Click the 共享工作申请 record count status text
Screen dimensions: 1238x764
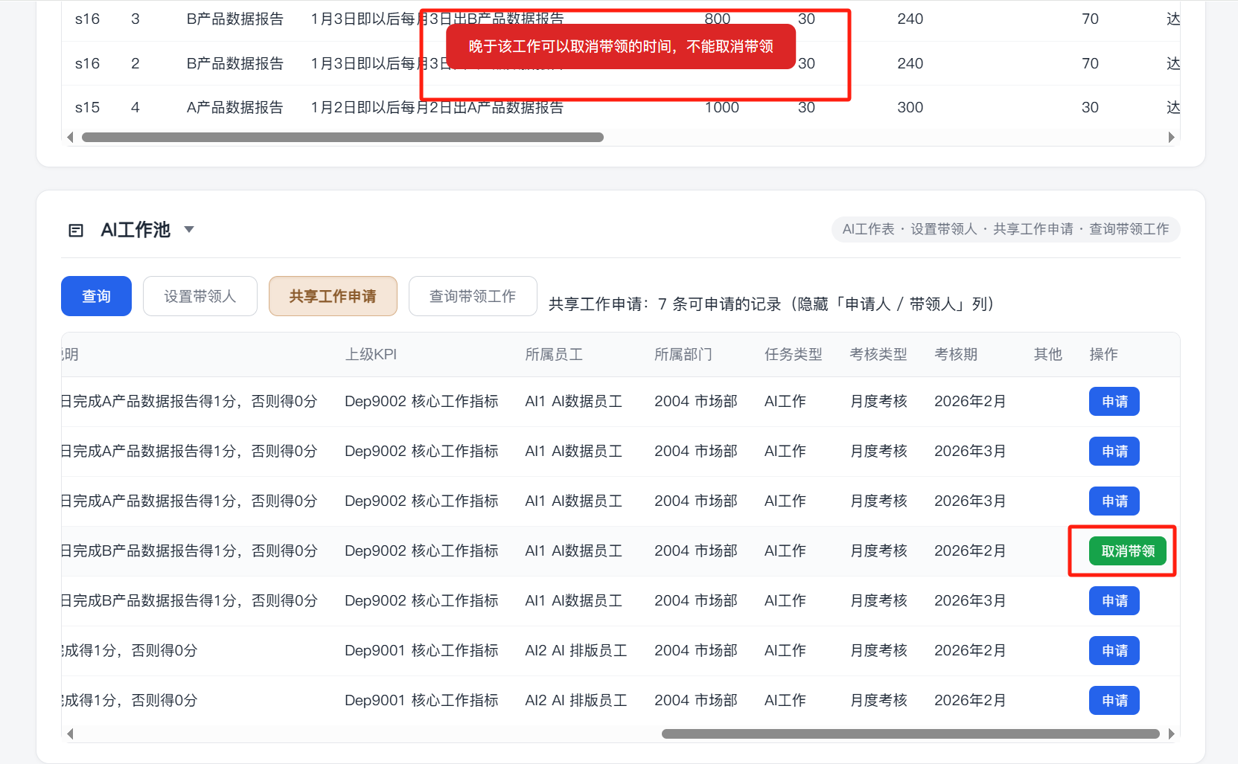pyautogui.click(x=771, y=304)
